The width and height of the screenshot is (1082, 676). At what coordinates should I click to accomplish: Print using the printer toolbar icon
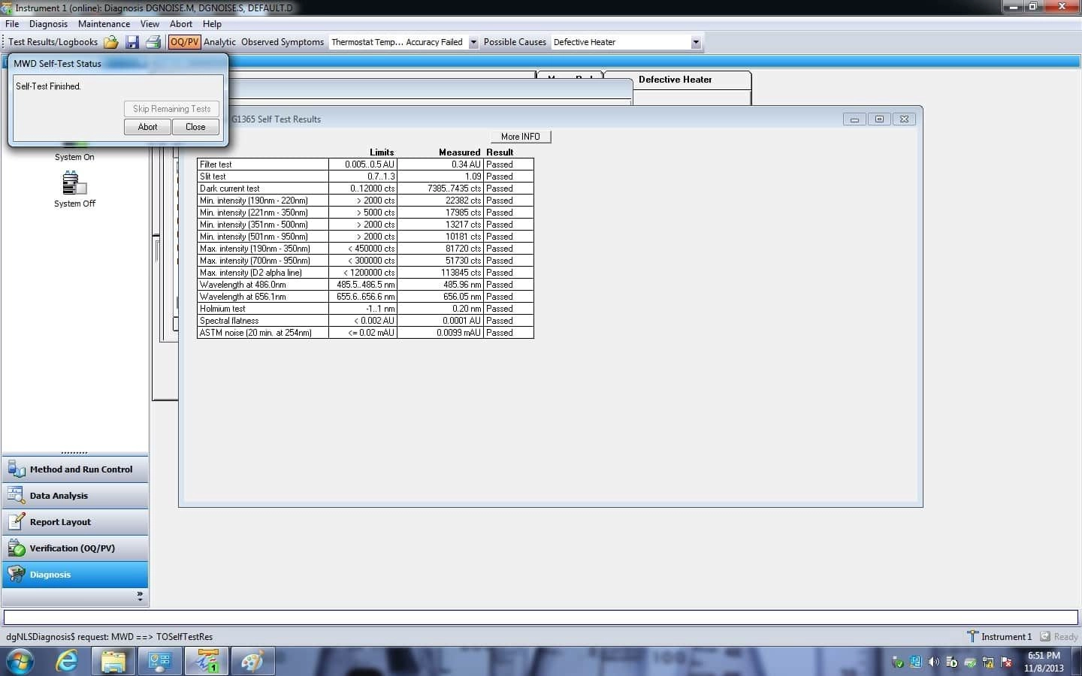coord(153,42)
